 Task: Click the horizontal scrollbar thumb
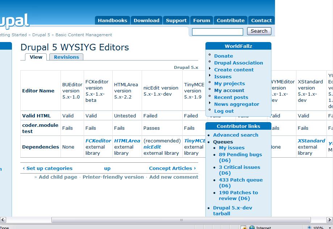pyautogui.click(x=181, y=220)
